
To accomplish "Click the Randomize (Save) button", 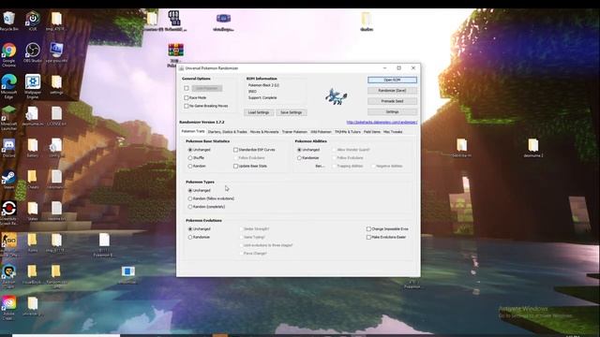I will click(x=392, y=91).
